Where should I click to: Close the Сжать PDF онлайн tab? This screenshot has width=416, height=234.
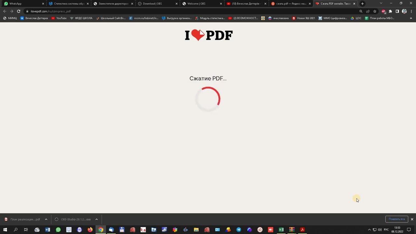coord(354,4)
